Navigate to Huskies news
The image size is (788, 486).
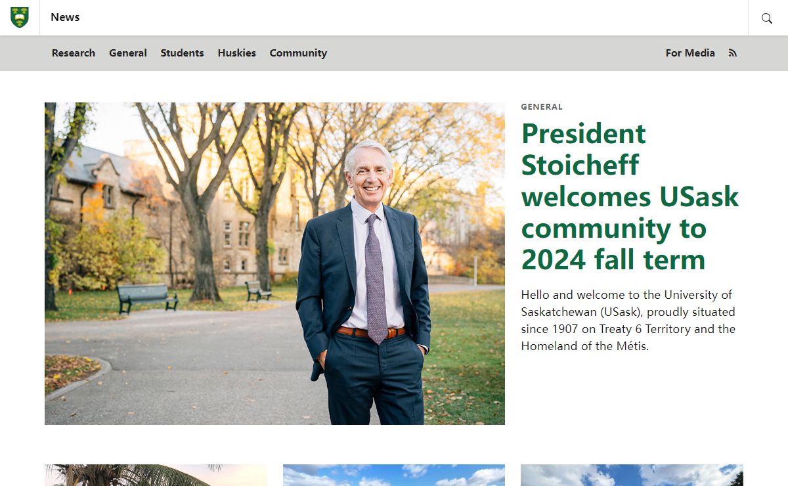coord(237,53)
